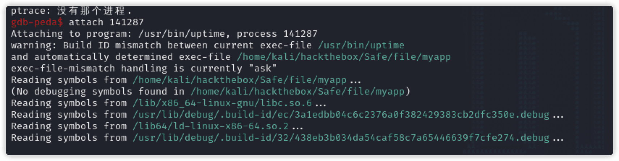Click the red gdb-peda$ prompt
This screenshot has width=619, height=161.
pos(37,22)
